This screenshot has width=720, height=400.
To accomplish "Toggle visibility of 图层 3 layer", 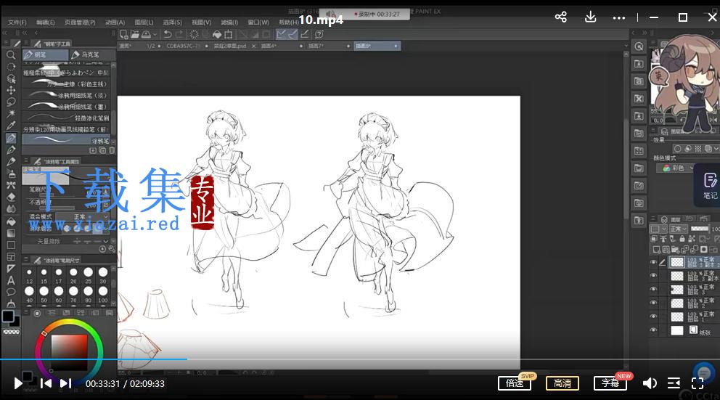I will point(653,290).
